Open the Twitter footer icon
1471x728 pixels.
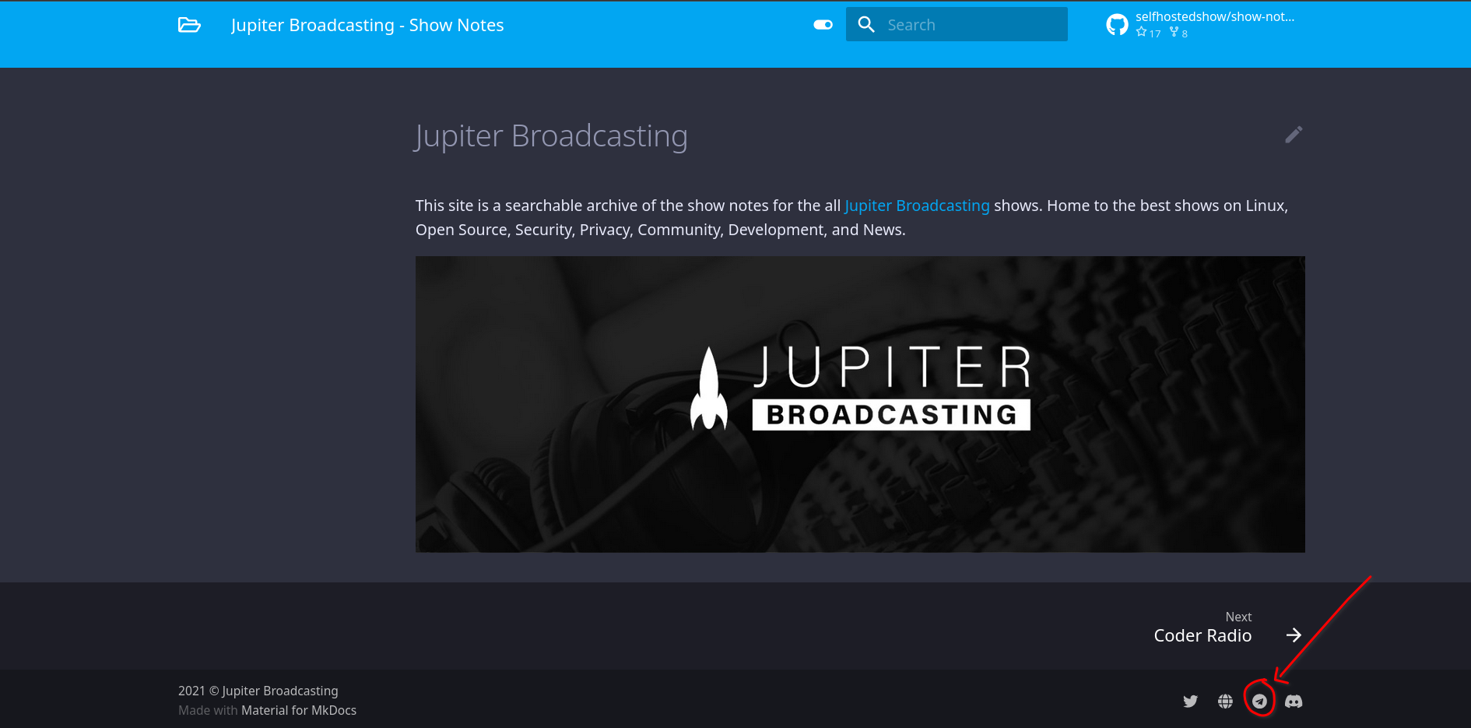1191,702
